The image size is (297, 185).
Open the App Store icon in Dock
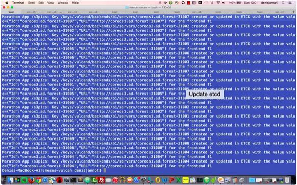click(x=136, y=180)
